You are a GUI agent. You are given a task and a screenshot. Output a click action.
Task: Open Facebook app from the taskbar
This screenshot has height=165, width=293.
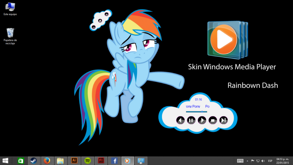[114, 161]
